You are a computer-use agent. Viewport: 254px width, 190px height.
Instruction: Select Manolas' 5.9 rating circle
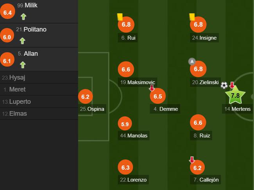(x=125, y=124)
